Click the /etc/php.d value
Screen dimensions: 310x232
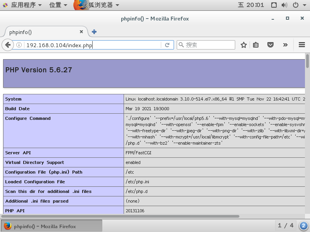point(137,191)
